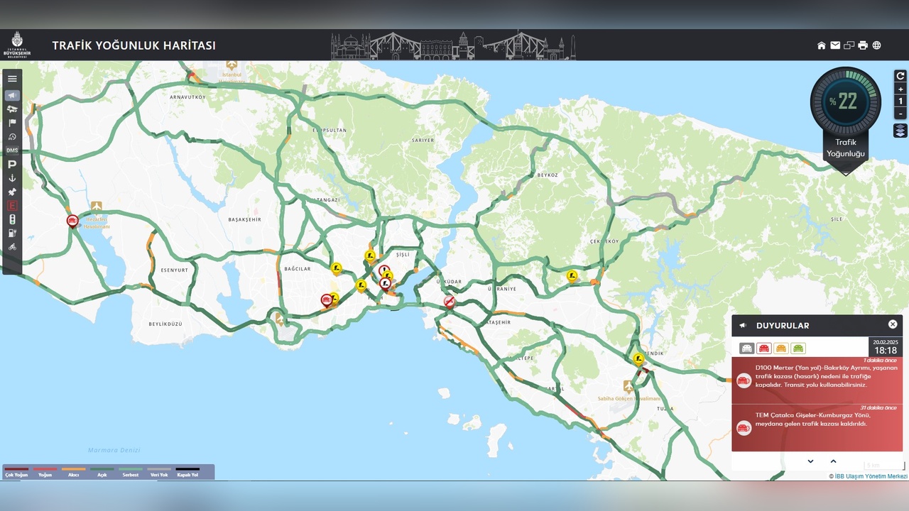909x511 pixels.
Task: Open the multi-window icon in header
Action: pos(849,45)
